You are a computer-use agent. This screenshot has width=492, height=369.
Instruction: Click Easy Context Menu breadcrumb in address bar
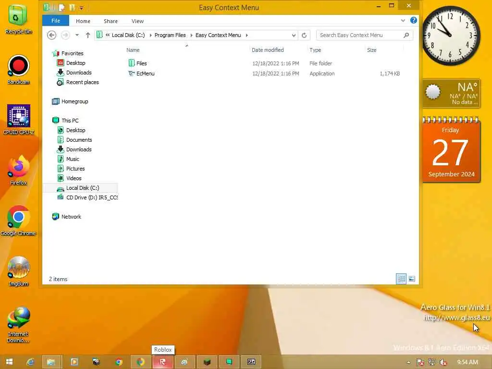coord(218,35)
